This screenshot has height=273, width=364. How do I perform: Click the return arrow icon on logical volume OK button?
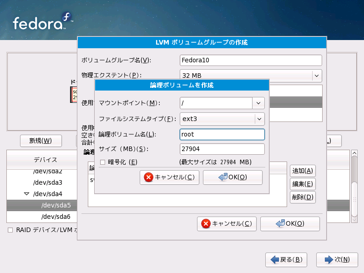pyautogui.click(x=223, y=177)
